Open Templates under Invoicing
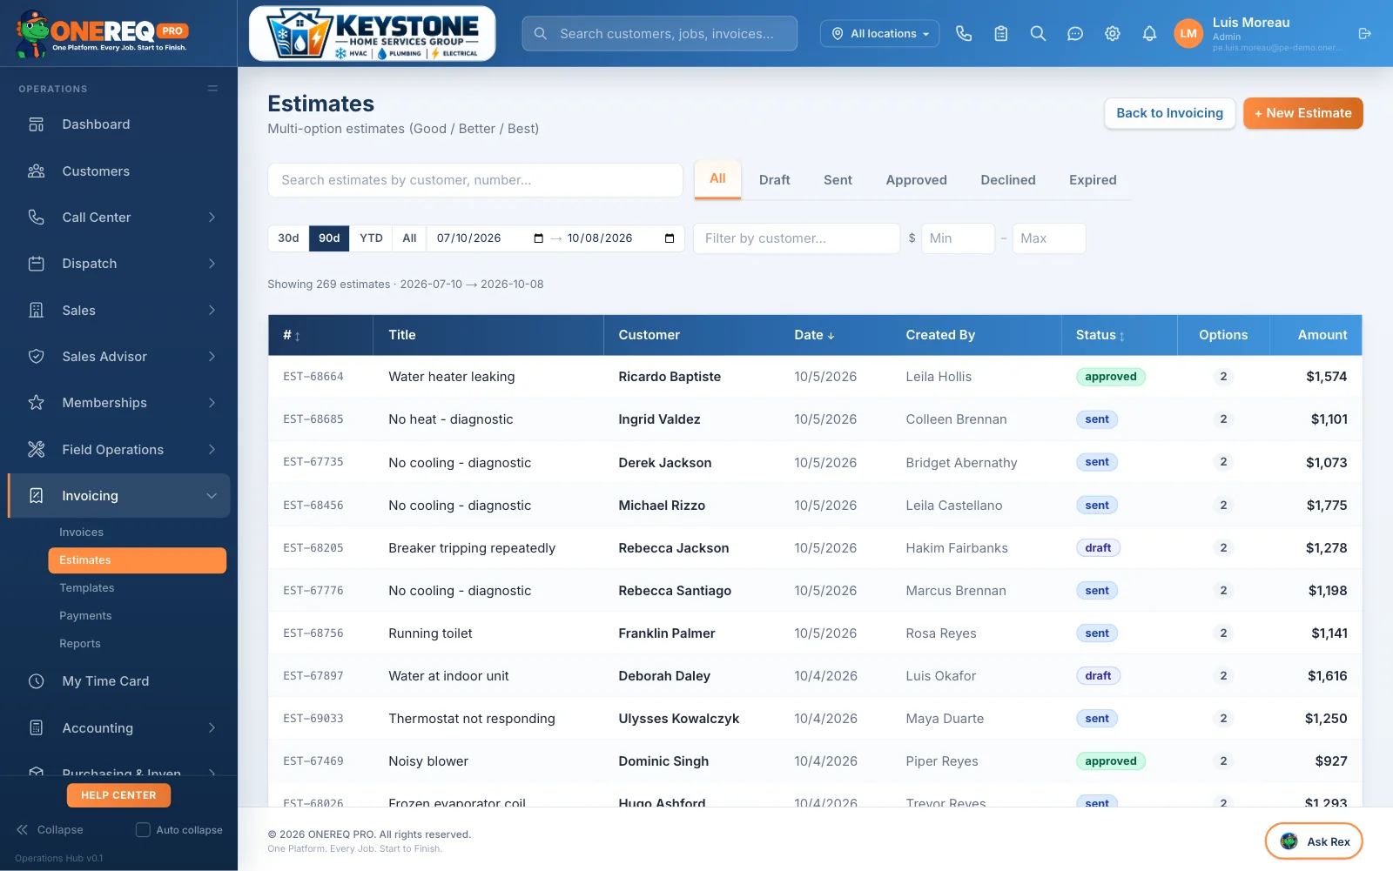This screenshot has width=1393, height=871. click(87, 588)
